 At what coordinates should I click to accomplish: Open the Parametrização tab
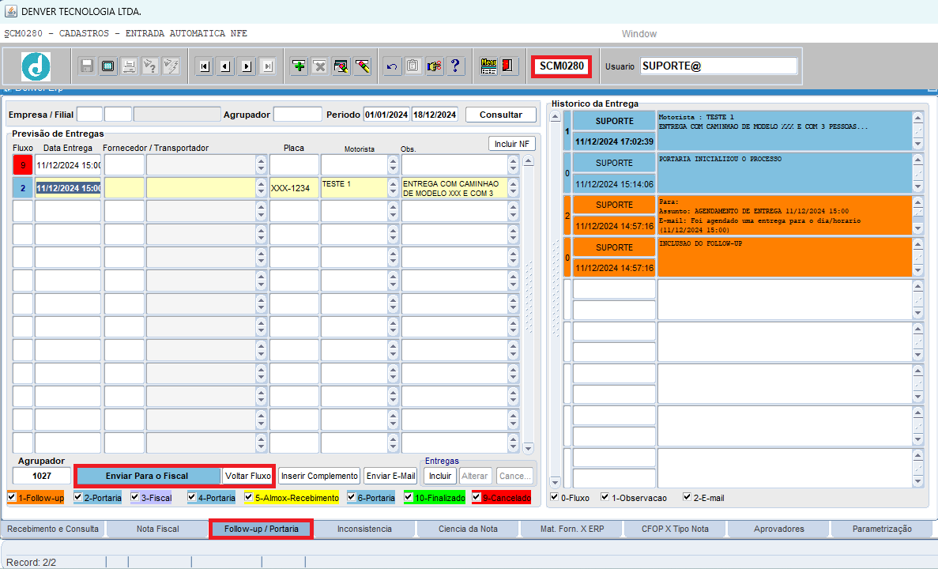pyautogui.click(x=882, y=529)
